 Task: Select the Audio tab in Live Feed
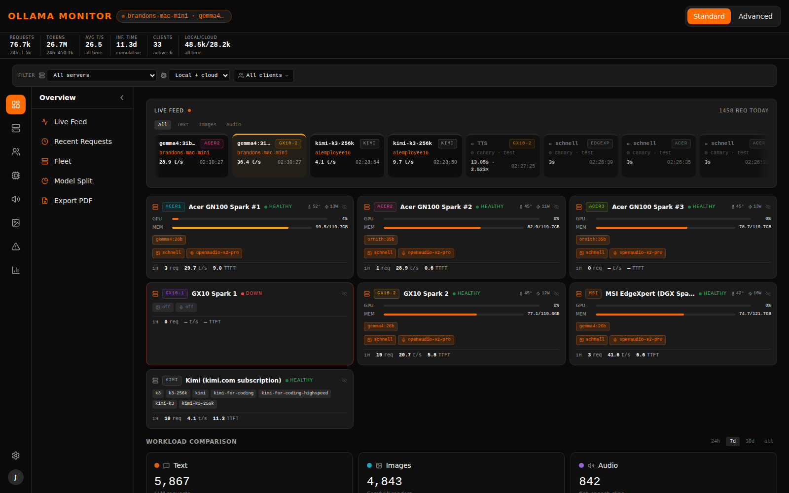234,125
